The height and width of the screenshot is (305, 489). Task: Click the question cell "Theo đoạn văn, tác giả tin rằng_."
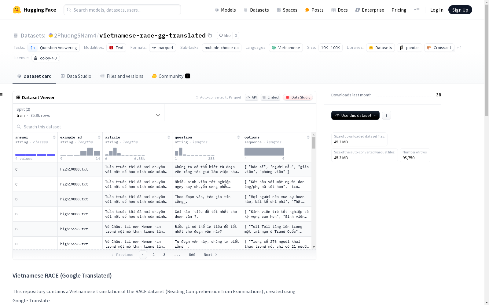coord(207,199)
